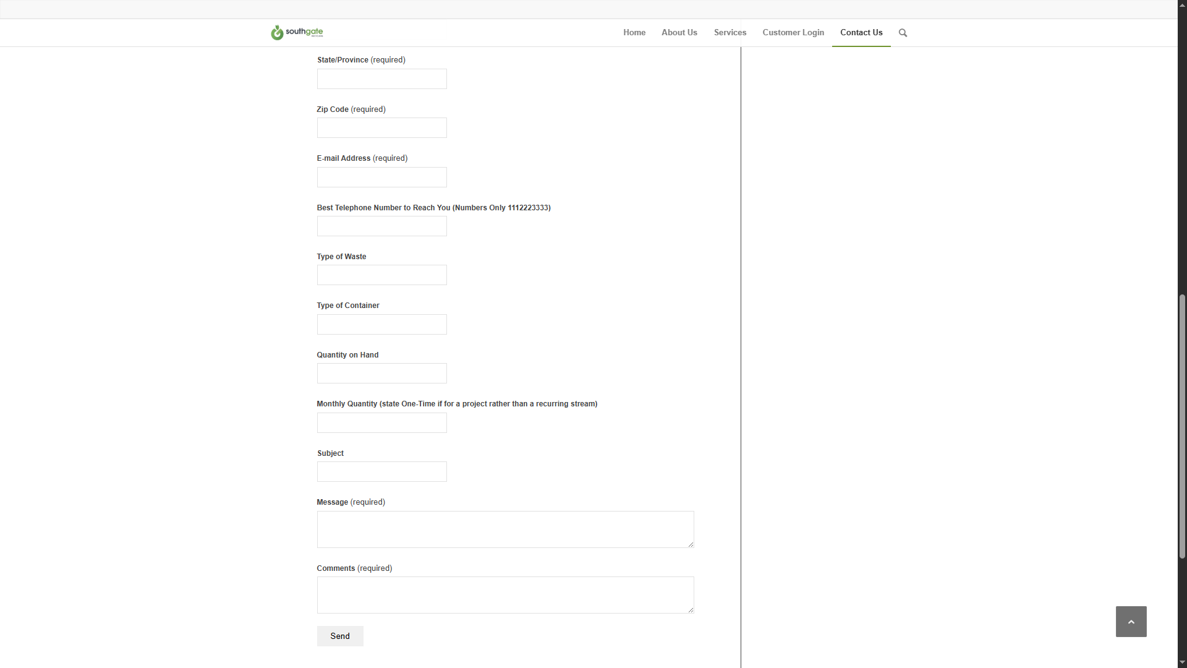Click the Quantity on Hand field

click(x=381, y=374)
